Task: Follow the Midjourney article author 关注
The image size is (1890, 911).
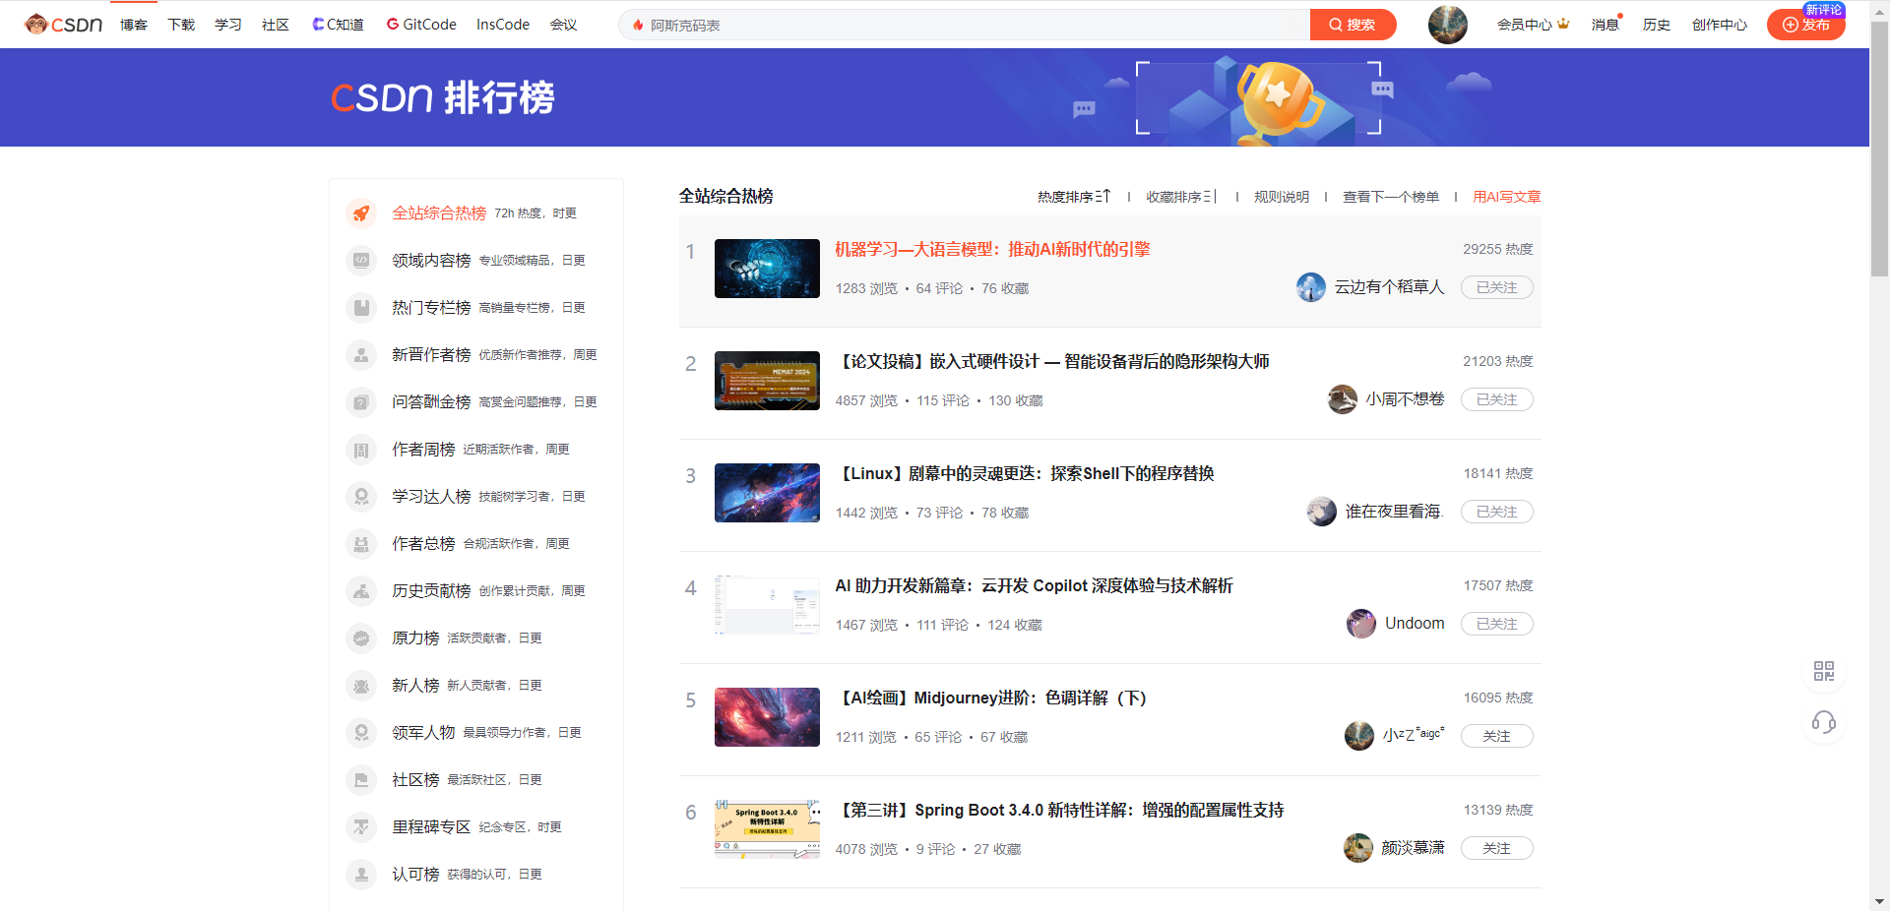Action: click(x=1496, y=736)
